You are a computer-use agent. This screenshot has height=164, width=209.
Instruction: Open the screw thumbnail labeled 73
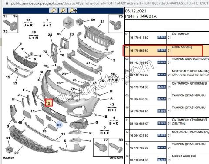(x=115, y=24)
